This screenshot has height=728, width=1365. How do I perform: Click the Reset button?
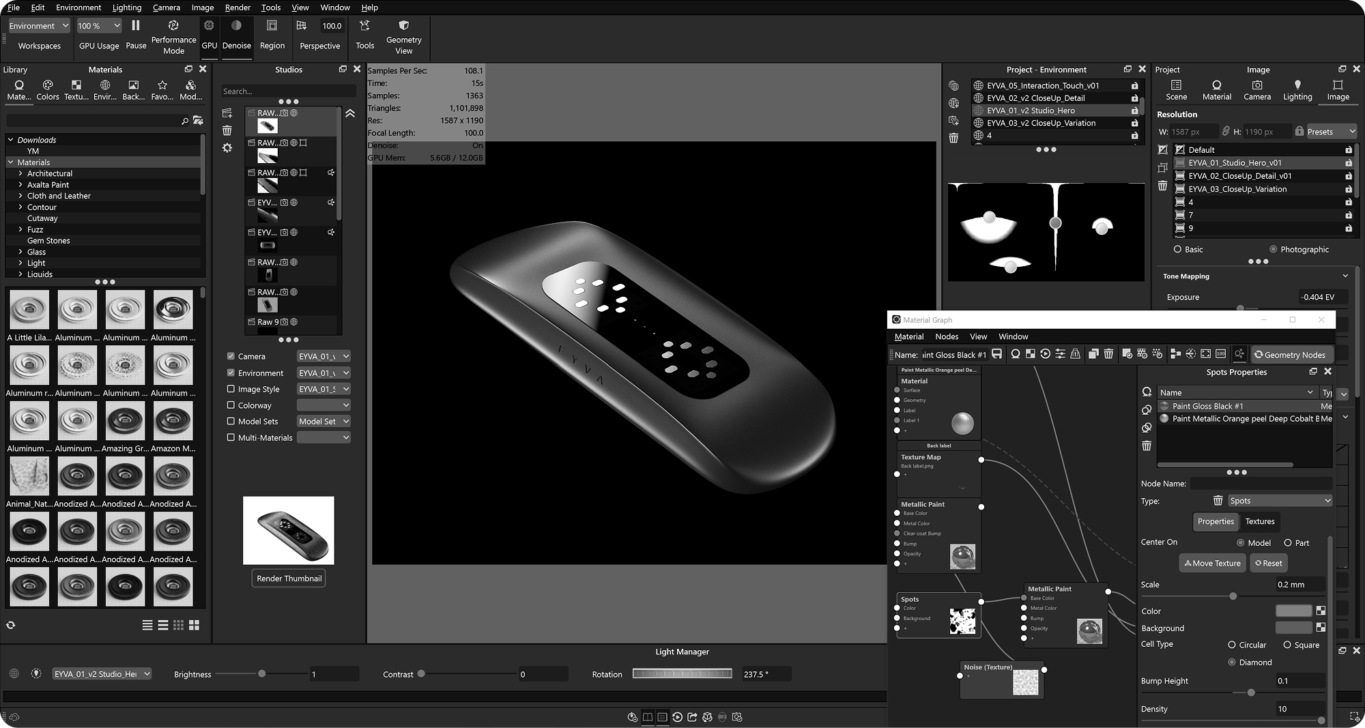point(1268,563)
